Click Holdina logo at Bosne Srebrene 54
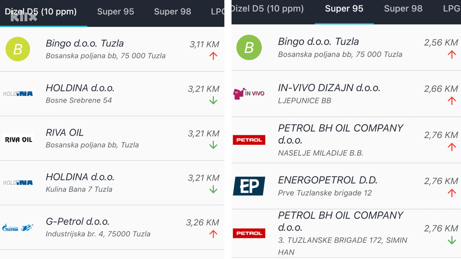The height and width of the screenshot is (259, 461). coord(18,94)
